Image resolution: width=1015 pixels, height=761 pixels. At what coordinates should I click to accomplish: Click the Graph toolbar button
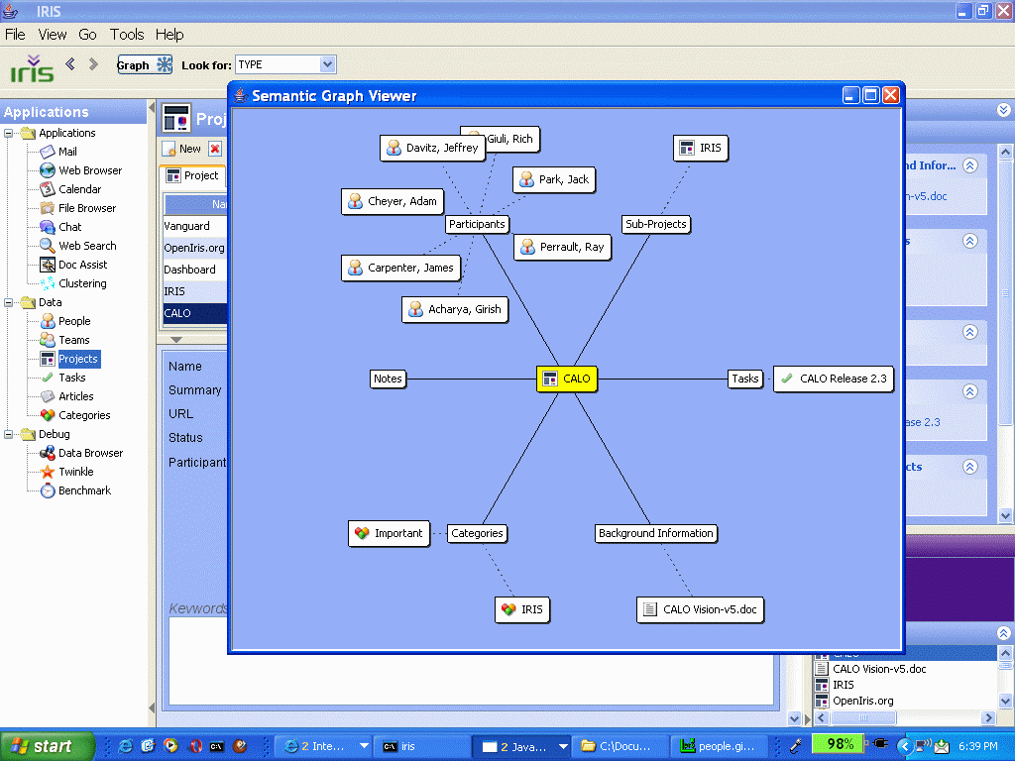(145, 64)
